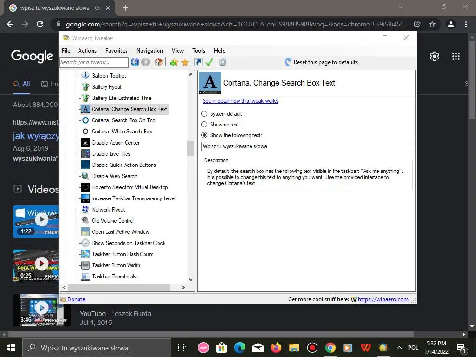Image resolution: width=476 pixels, height=357 pixels.
Task: Select Taskbar Button Flash Count tweak
Action: point(122,254)
